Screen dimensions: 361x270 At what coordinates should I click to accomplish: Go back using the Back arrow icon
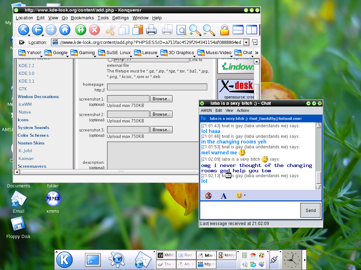(x=37, y=30)
